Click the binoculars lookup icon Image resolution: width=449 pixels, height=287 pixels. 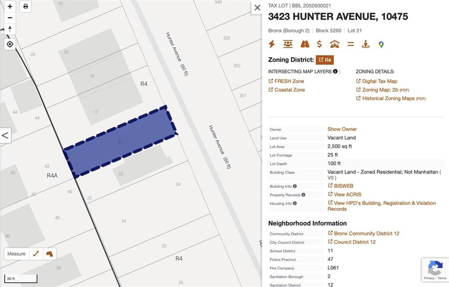tap(304, 44)
